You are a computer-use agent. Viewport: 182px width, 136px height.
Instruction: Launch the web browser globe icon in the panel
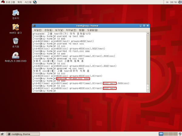35,2
